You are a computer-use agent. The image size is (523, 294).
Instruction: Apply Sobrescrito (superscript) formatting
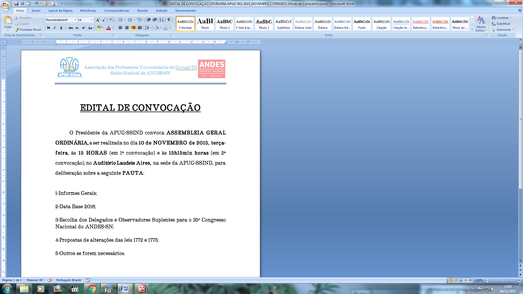coord(83,28)
